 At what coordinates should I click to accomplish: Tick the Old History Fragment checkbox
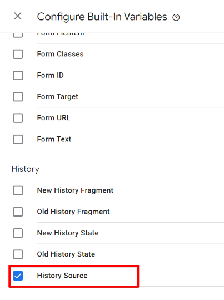tap(18, 212)
